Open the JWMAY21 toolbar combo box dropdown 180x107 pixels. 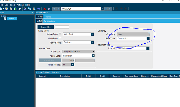[102, 9]
